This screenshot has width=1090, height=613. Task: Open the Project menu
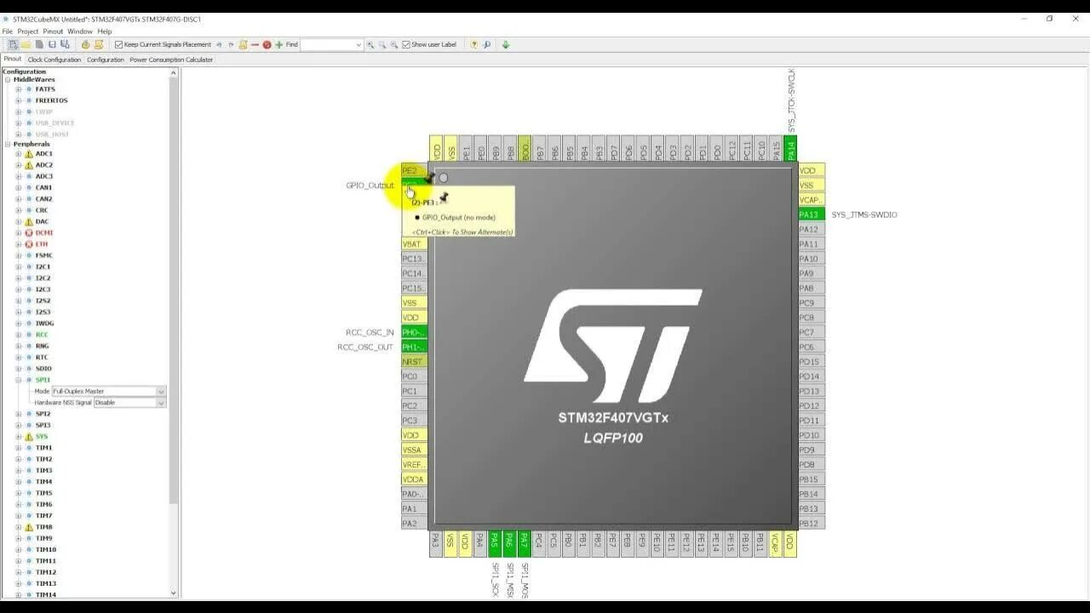pyautogui.click(x=28, y=32)
